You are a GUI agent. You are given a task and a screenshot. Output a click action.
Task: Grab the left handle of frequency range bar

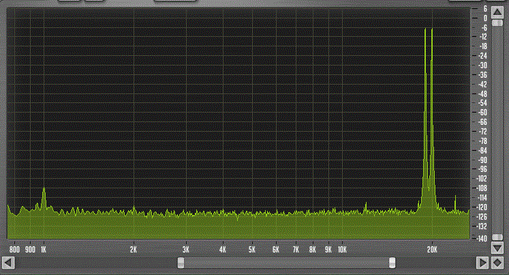(x=181, y=263)
